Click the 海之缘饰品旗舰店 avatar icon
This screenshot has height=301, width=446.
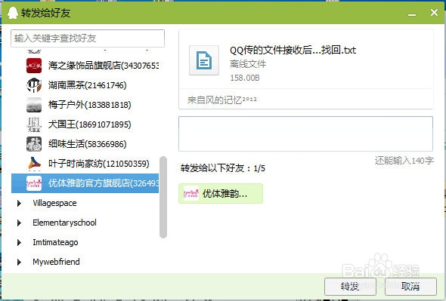[34, 66]
